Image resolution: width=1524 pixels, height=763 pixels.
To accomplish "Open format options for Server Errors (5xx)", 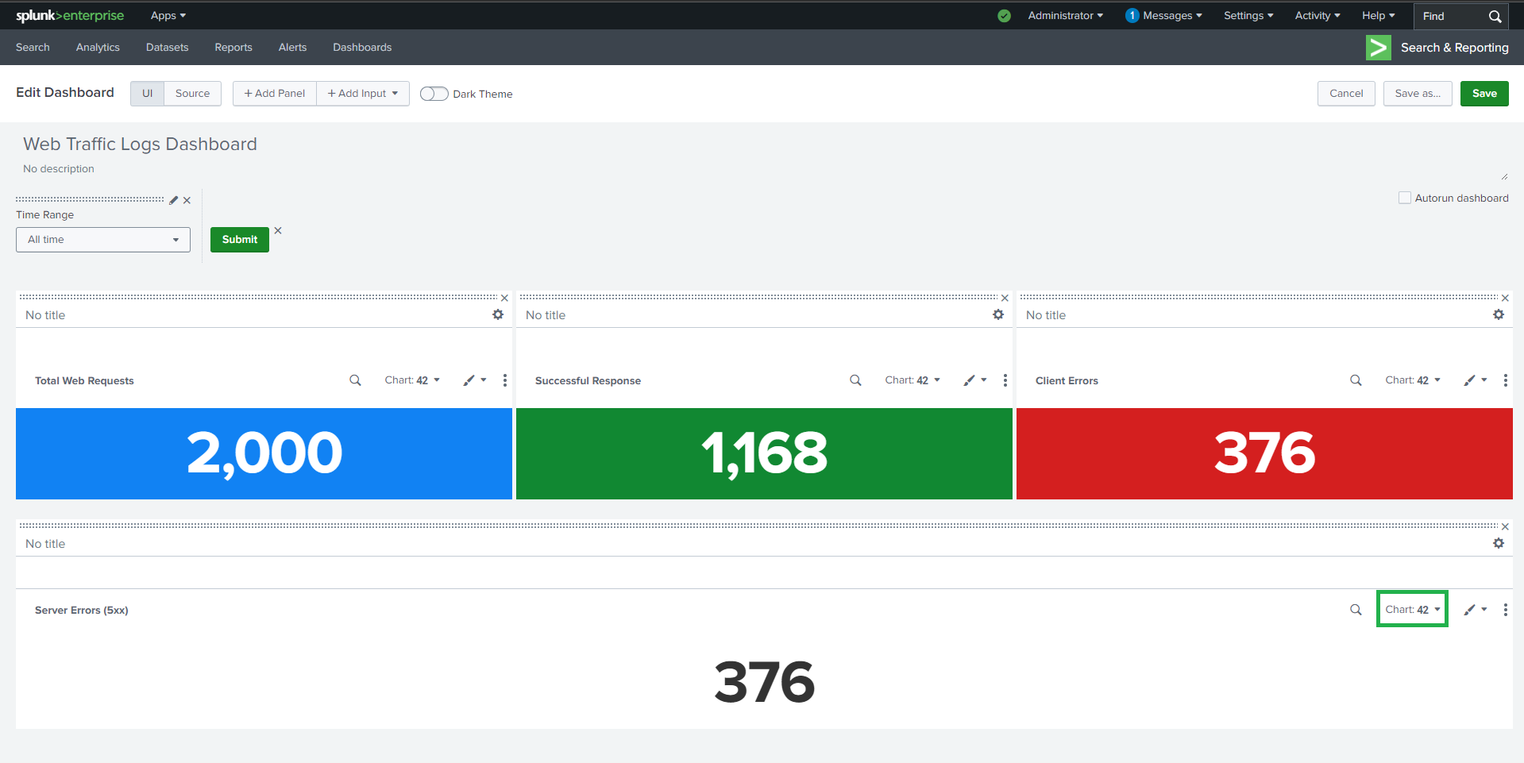I will (x=1476, y=610).
